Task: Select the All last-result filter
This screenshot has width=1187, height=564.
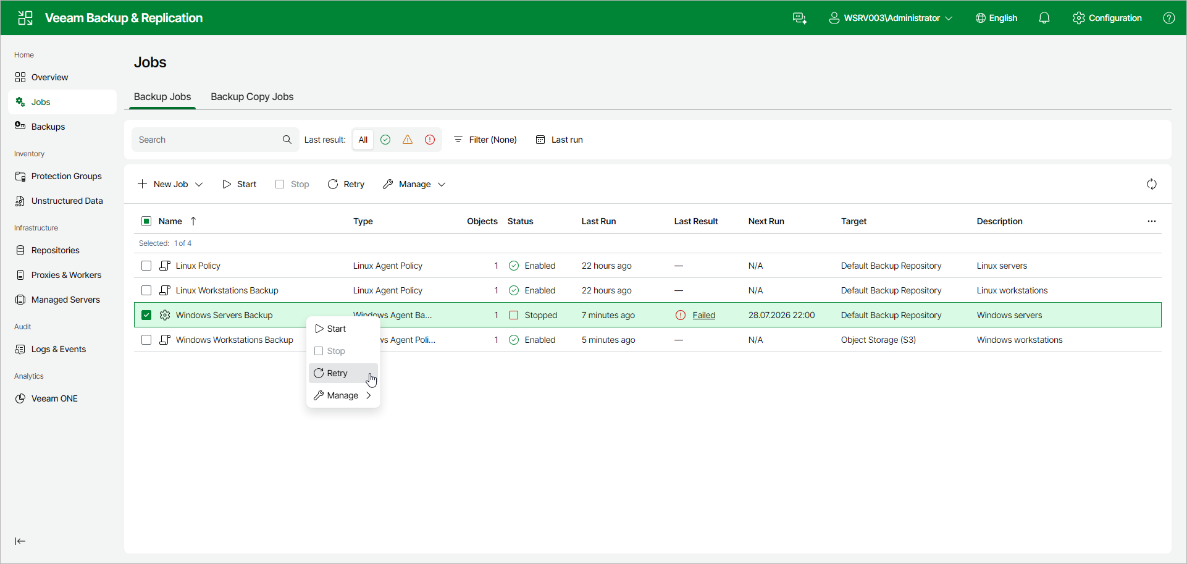Action: (363, 140)
